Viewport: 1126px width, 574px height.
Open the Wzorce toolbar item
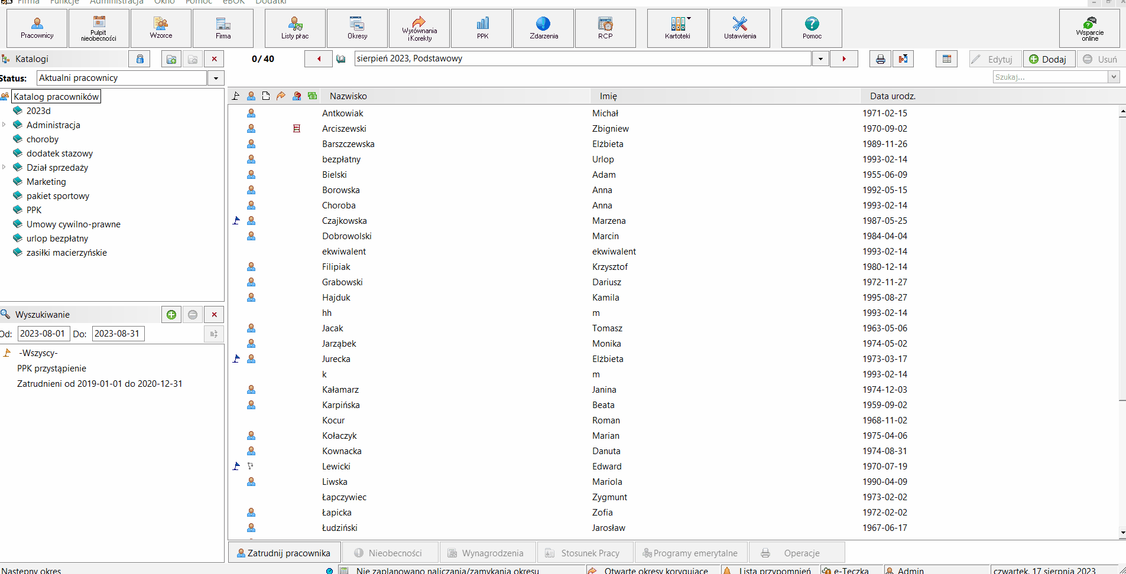click(x=161, y=28)
